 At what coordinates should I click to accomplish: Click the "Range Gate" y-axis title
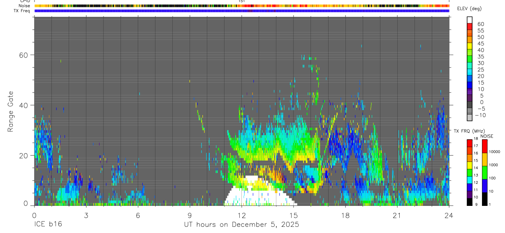tap(11, 112)
